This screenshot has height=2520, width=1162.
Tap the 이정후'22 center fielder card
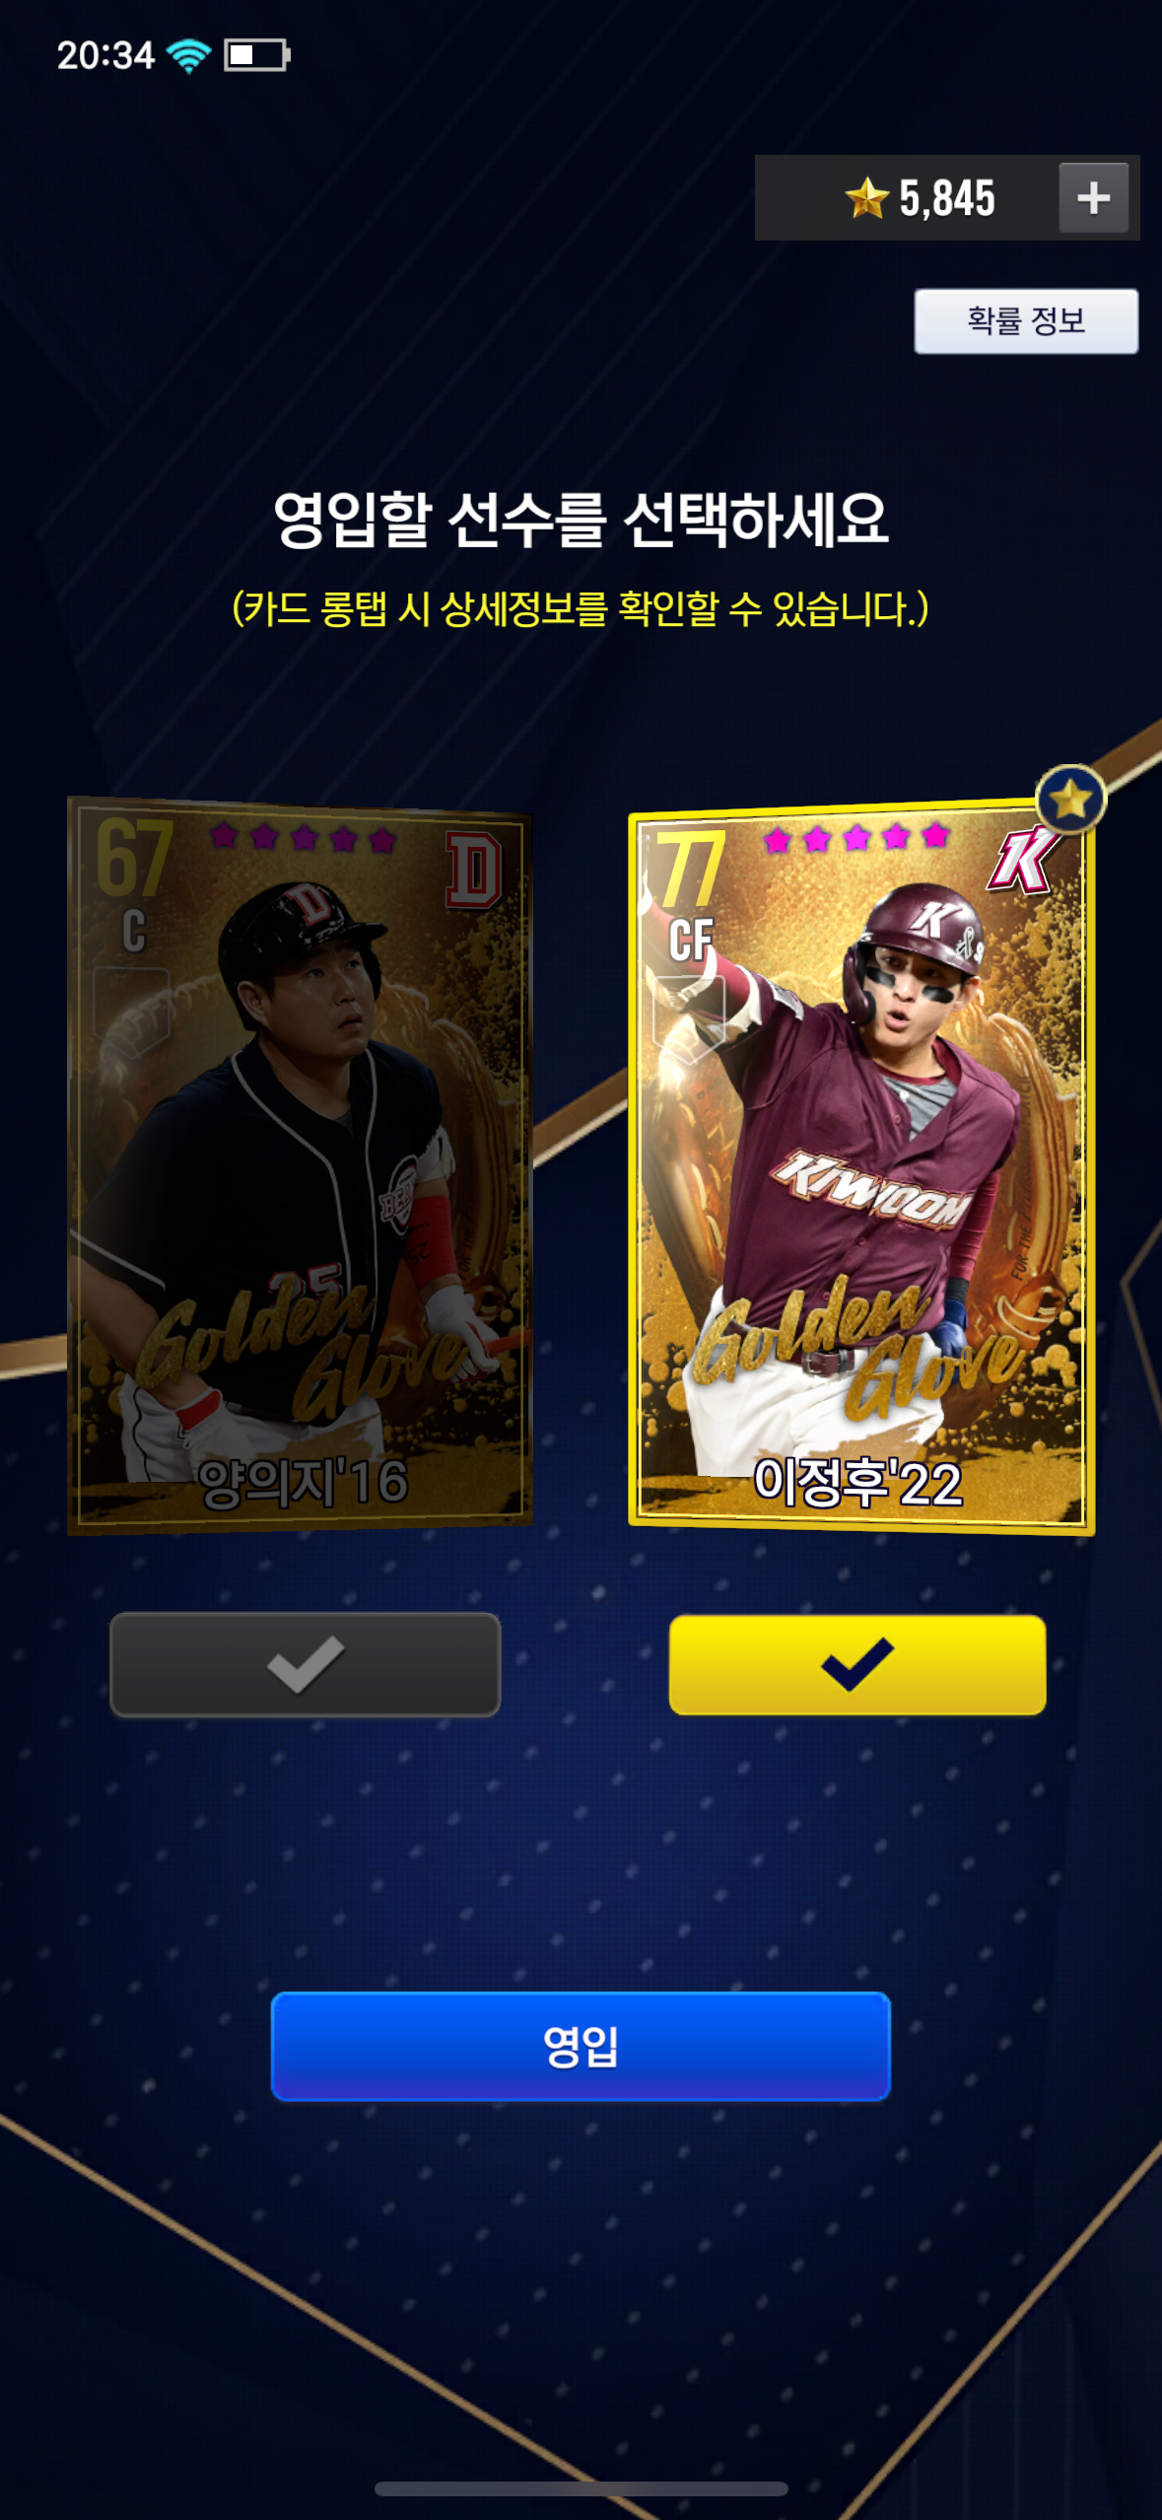click(861, 1166)
